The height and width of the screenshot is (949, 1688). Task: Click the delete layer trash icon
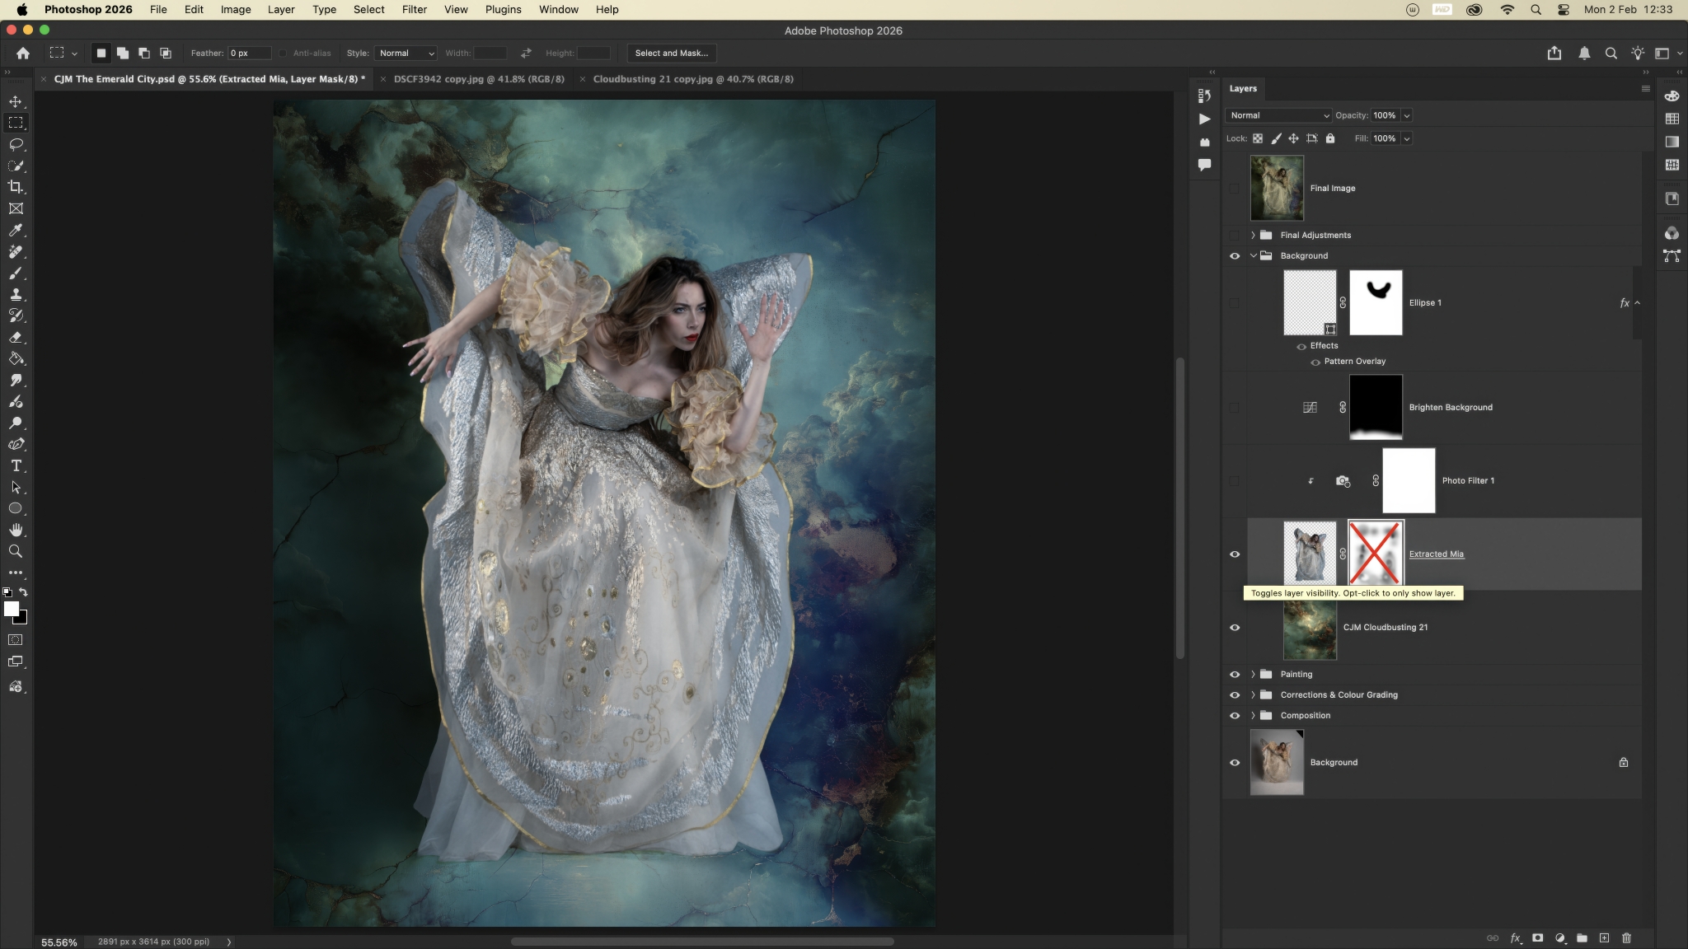(1626, 937)
